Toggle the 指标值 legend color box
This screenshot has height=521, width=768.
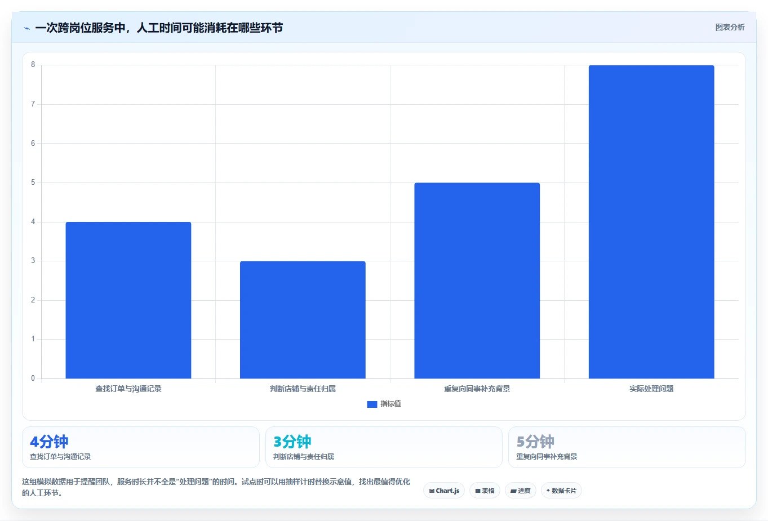click(x=372, y=404)
